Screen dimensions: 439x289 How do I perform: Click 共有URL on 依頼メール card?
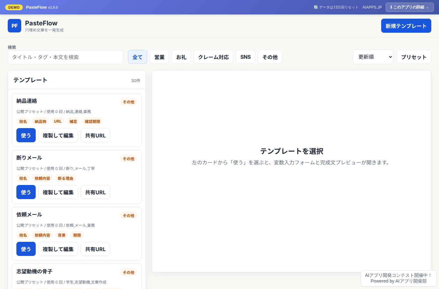(x=95, y=249)
